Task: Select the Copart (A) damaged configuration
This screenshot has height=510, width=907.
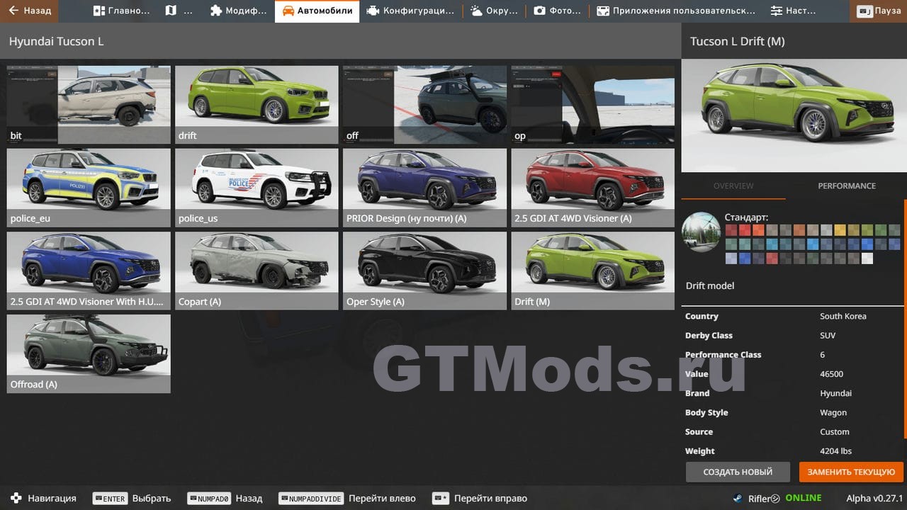Action: (257, 271)
